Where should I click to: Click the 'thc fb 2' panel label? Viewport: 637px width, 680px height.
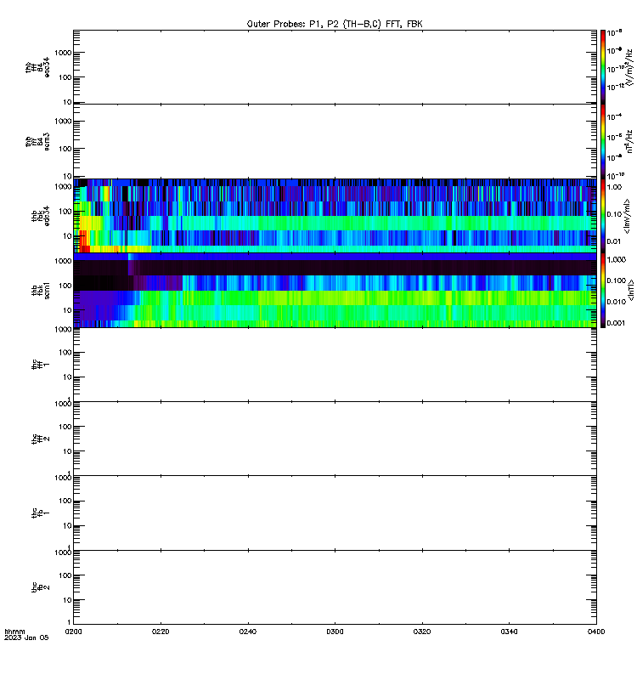click(x=41, y=587)
